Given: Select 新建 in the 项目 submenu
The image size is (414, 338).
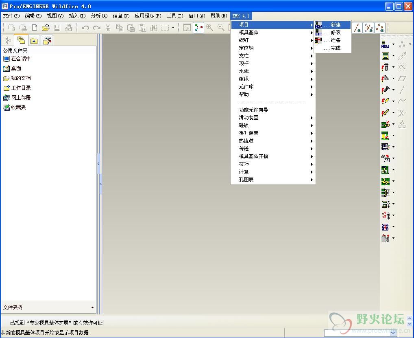Looking at the screenshot, I should point(332,25).
